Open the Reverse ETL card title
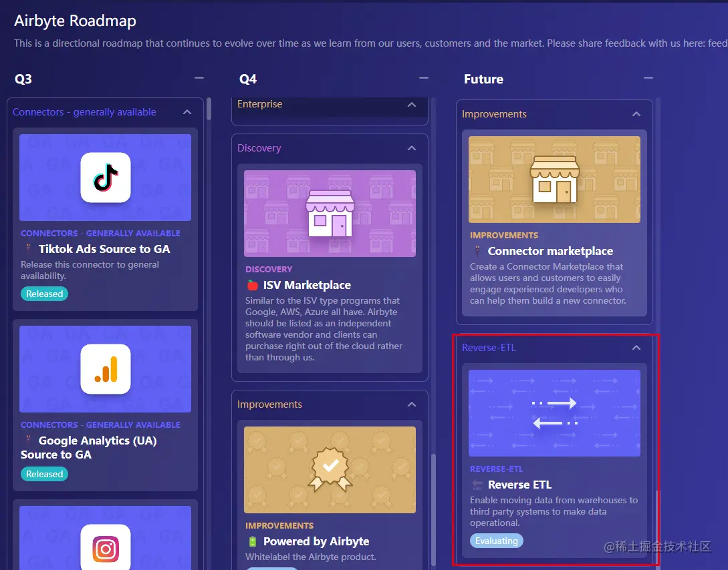 (x=519, y=485)
